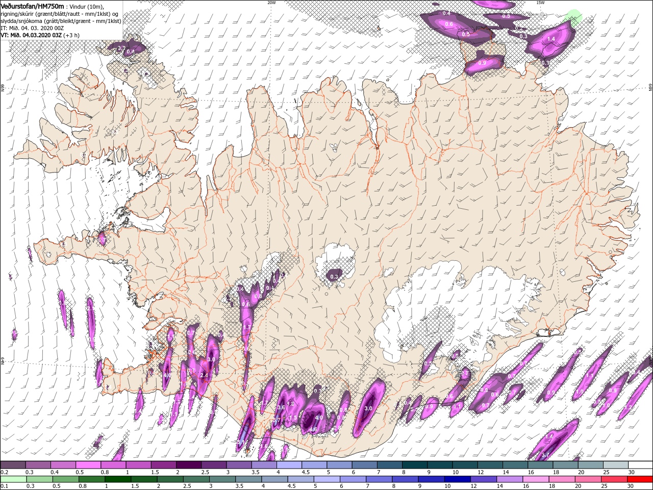Click the 30 label in the rain legend row
This screenshot has width=653, height=490.
click(x=631, y=486)
